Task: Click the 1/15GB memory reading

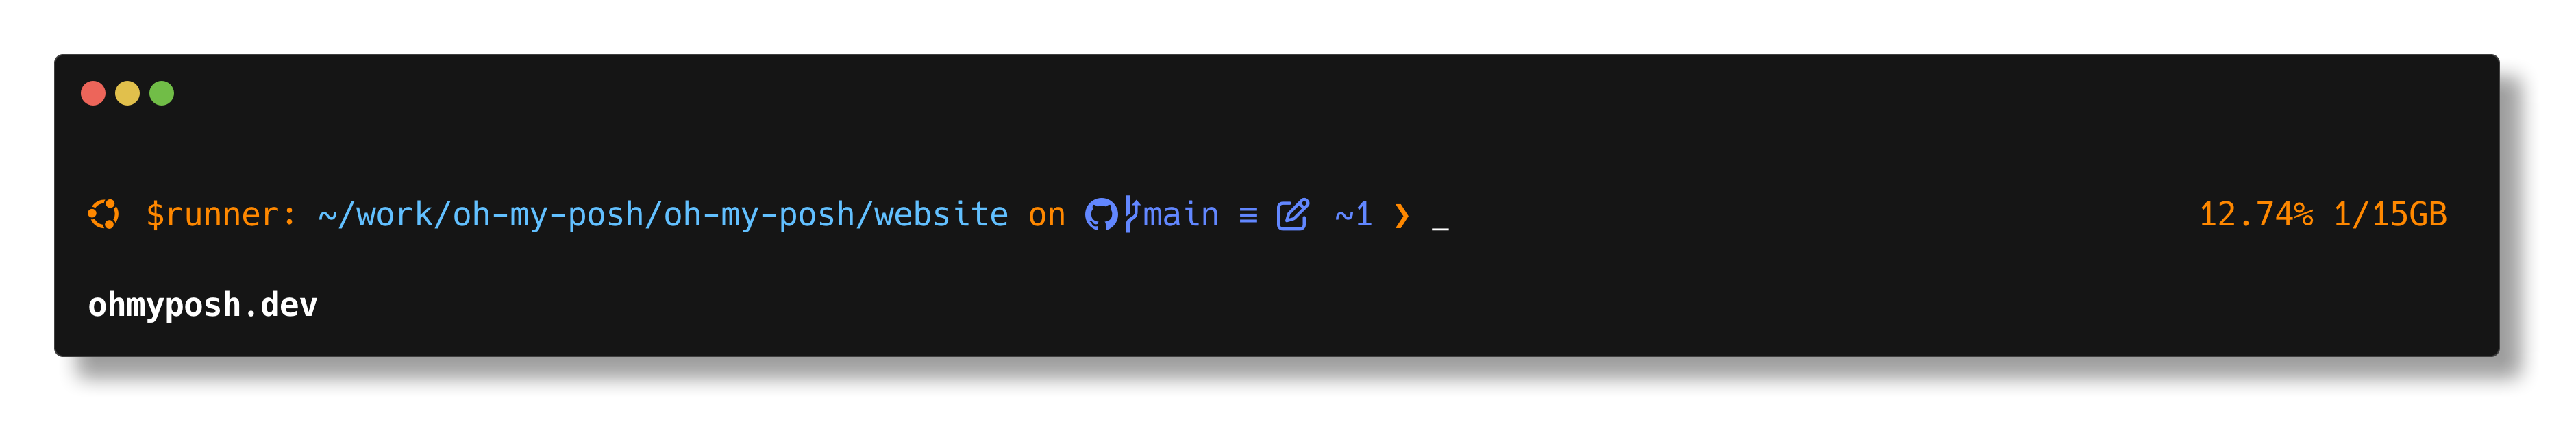Action: point(2390,214)
